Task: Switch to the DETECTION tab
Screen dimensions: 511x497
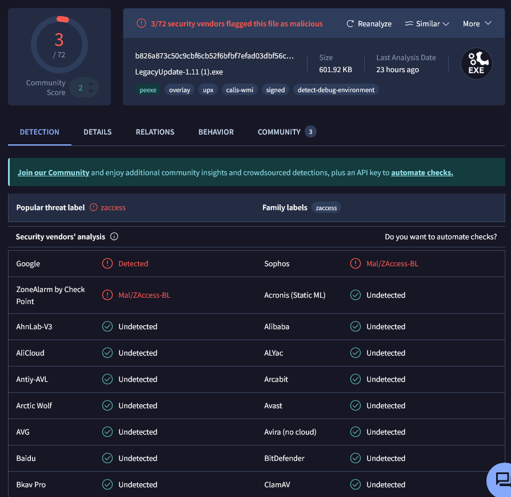Action: 39,132
